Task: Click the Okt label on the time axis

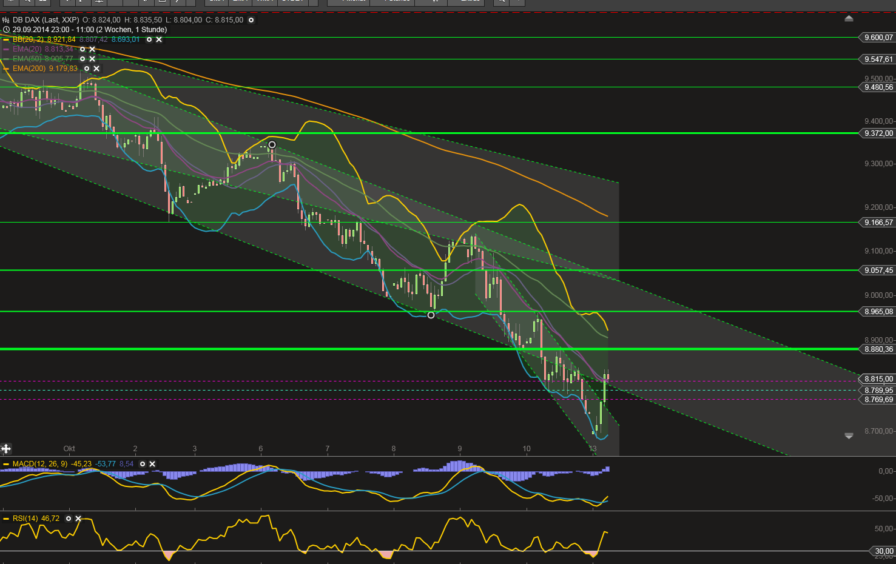Action: pos(69,449)
